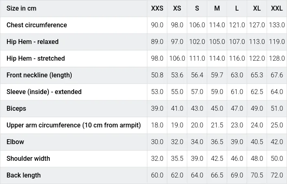This screenshot has width=287, height=184.
Task: Click the 'Shoulder width' row label
Action: [x=28, y=158]
